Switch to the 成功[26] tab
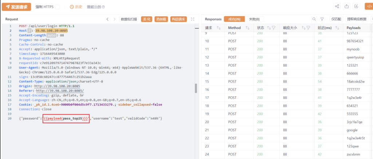Screen dimensions: 373x159 (x=234, y=19)
